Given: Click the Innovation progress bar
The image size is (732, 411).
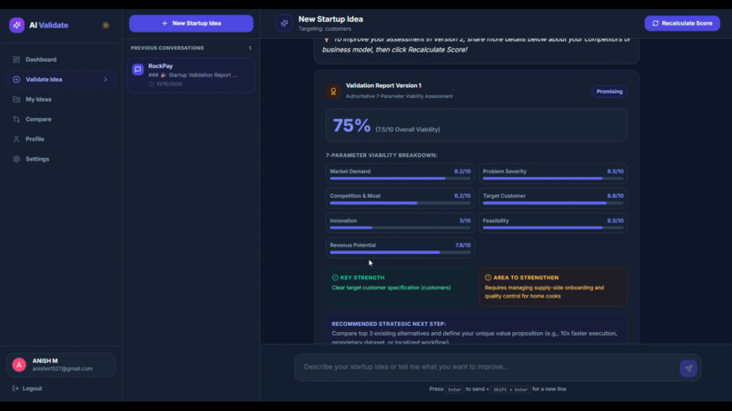Looking at the screenshot, I should [401, 228].
